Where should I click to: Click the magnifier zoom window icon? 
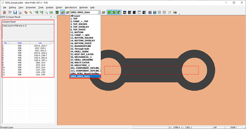pyautogui.click(x=46, y=12)
